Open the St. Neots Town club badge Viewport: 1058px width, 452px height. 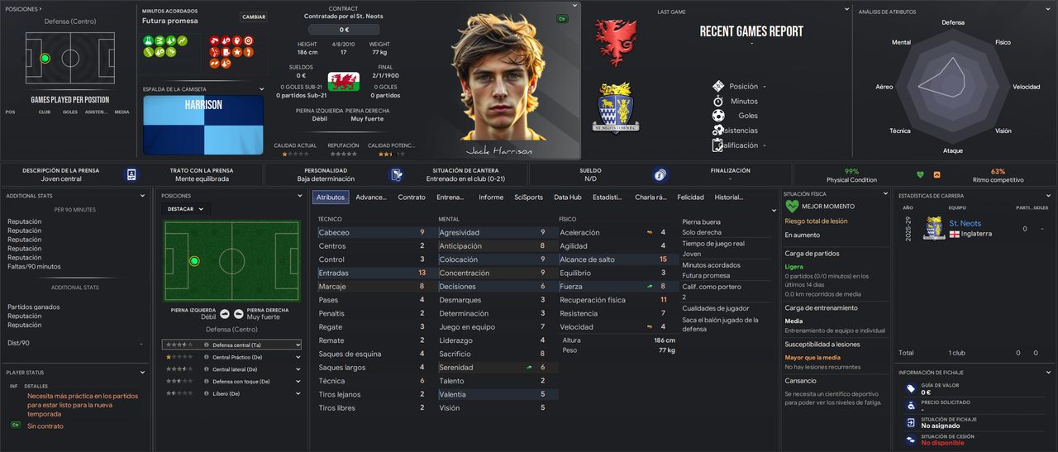click(x=615, y=107)
